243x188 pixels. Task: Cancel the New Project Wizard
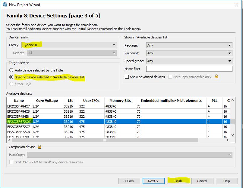[x=202, y=181]
